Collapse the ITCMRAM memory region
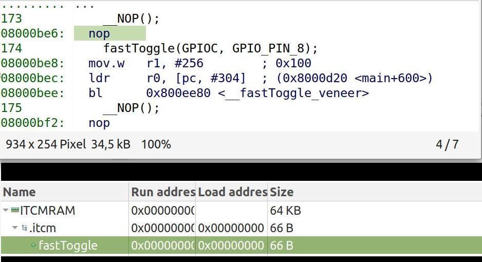Screen dimensions: 482x262 [x=6, y=211]
